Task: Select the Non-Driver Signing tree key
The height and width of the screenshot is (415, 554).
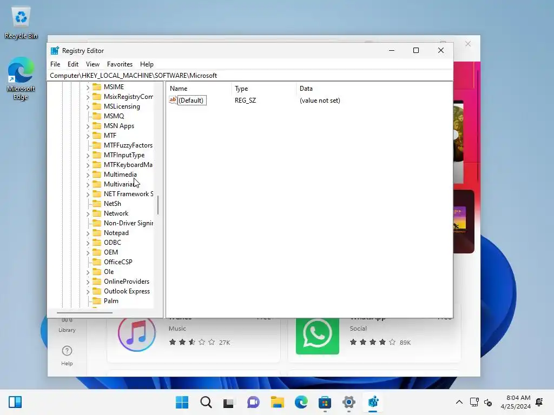Action: [128, 223]
